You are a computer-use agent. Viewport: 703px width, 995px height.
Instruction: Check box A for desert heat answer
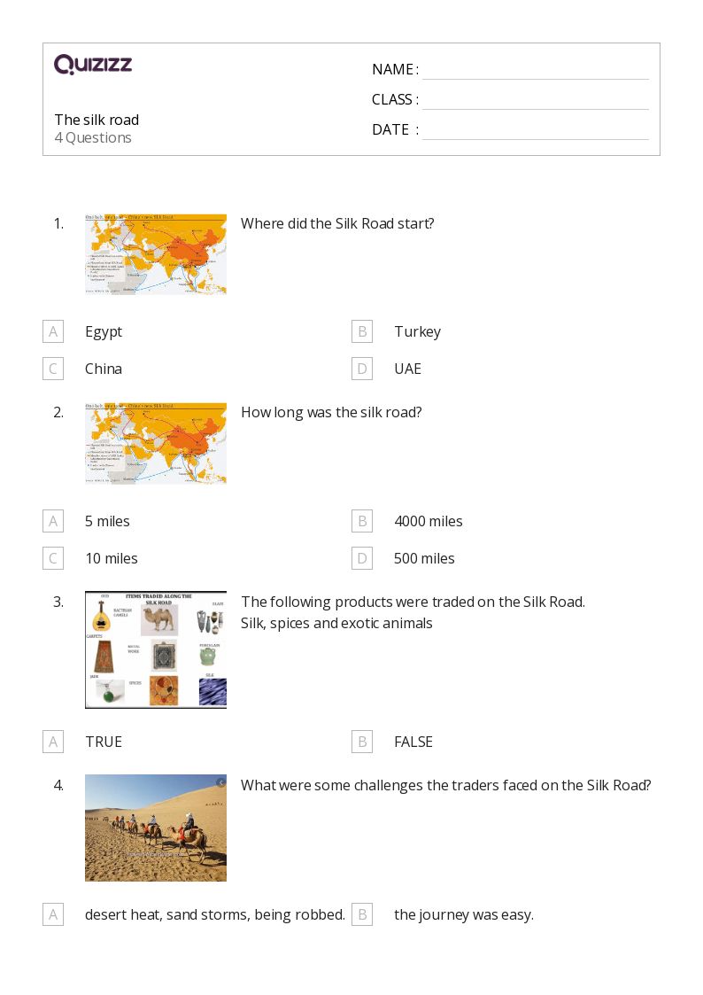point(53,914)
